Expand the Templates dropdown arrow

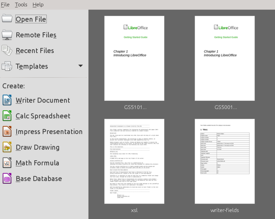[80, 66]
